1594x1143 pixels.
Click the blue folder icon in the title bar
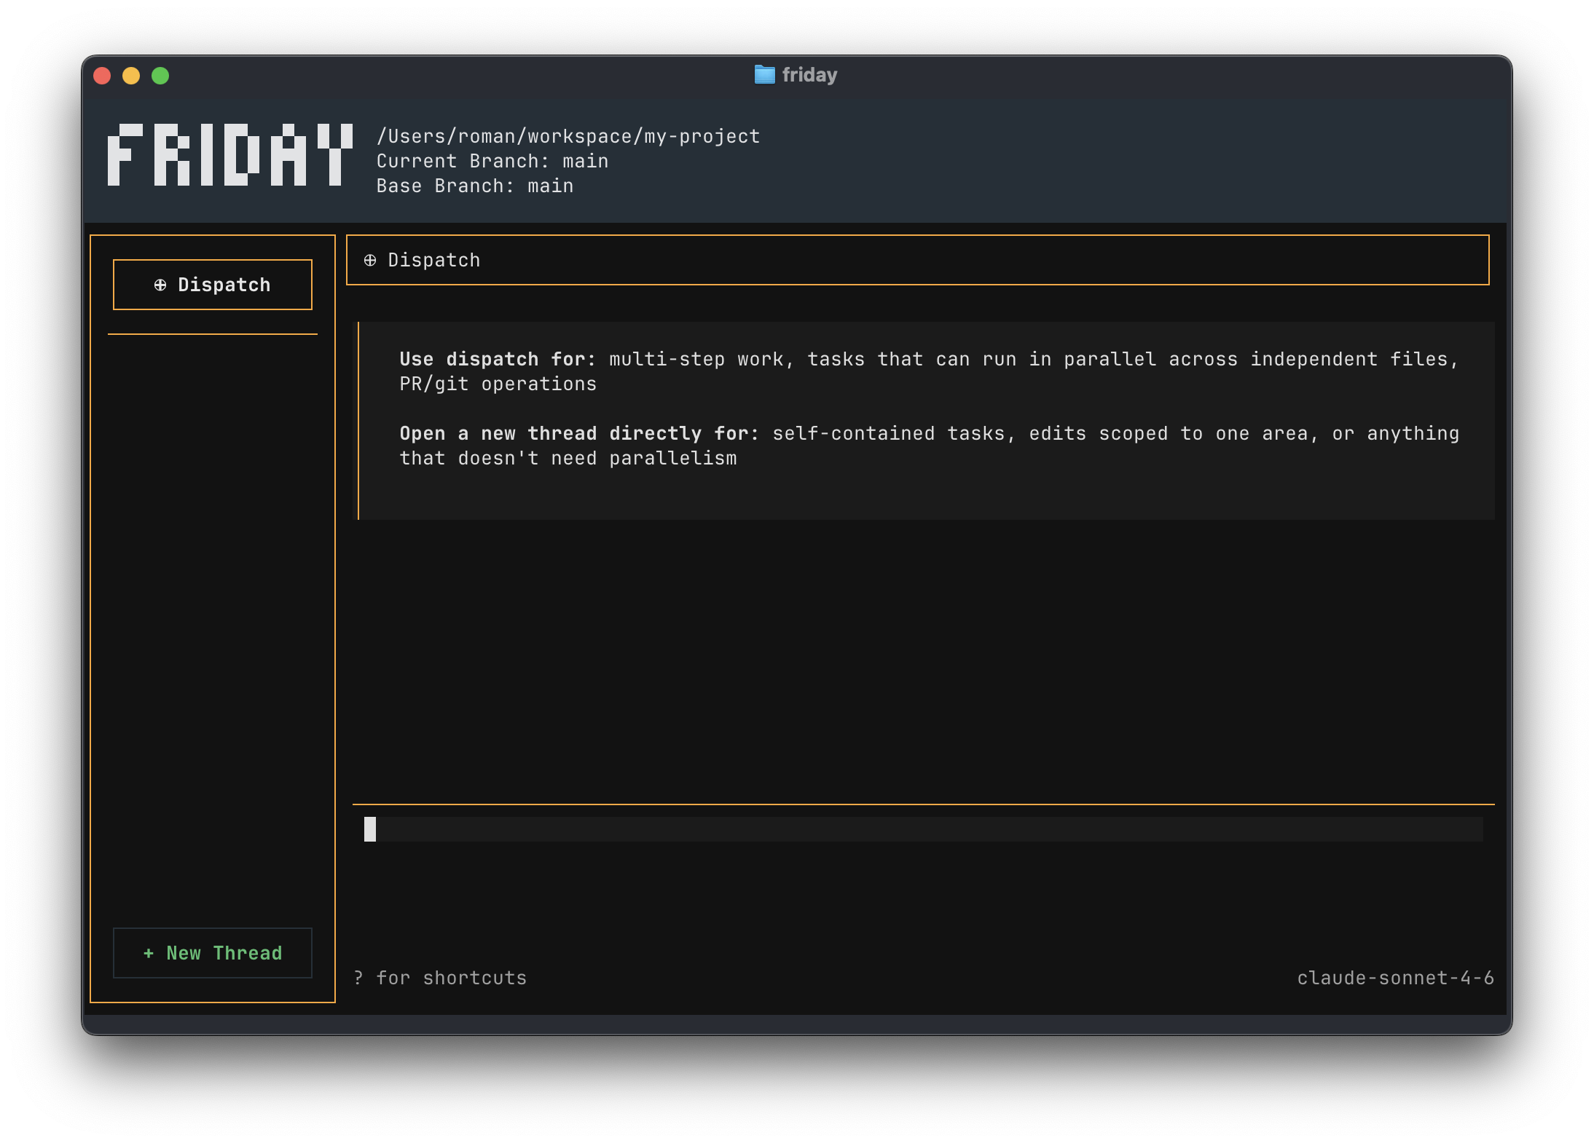pos(764,74)
